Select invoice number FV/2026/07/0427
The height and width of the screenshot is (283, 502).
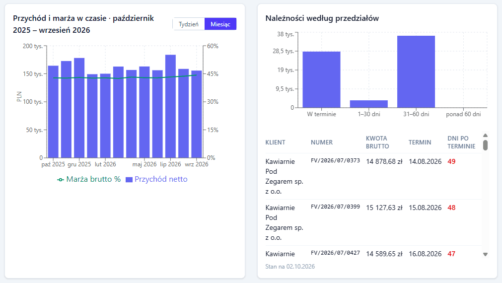(x=335, y=253)
